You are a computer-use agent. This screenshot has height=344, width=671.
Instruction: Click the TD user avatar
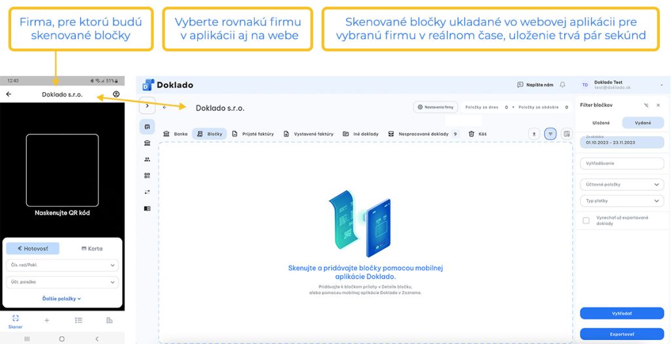coord(585,85)
